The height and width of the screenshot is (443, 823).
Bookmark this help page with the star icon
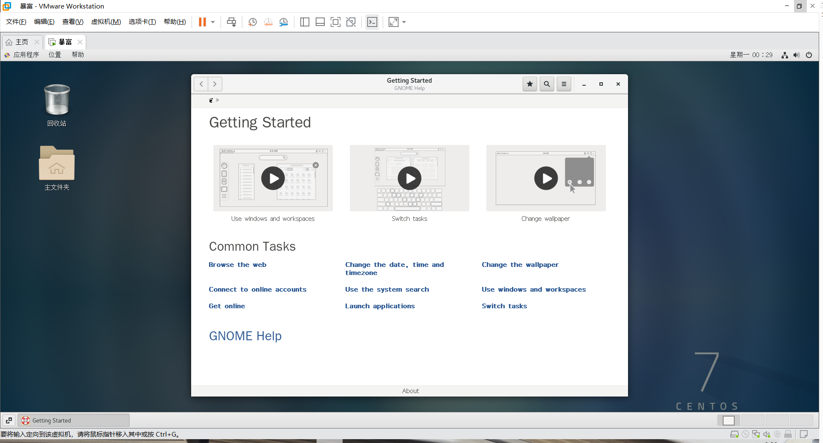pyautogui.click(x=530, y=84)
